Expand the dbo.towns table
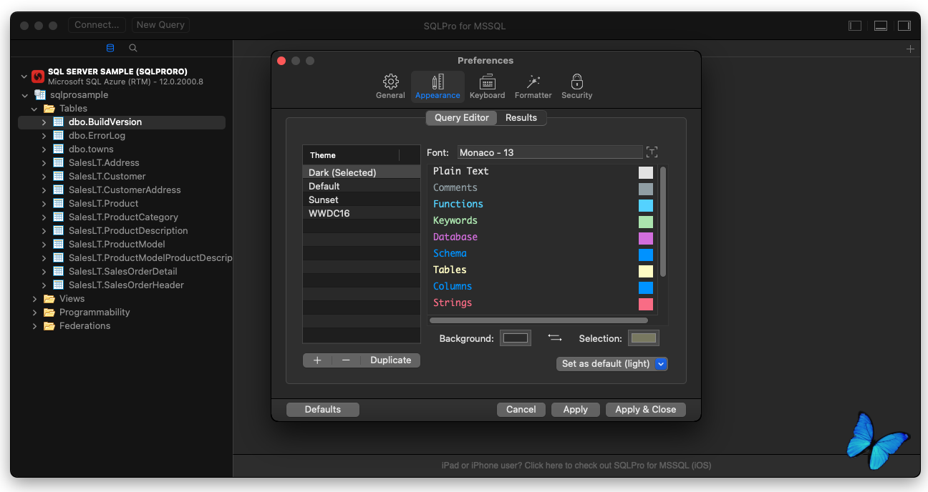 44,149
